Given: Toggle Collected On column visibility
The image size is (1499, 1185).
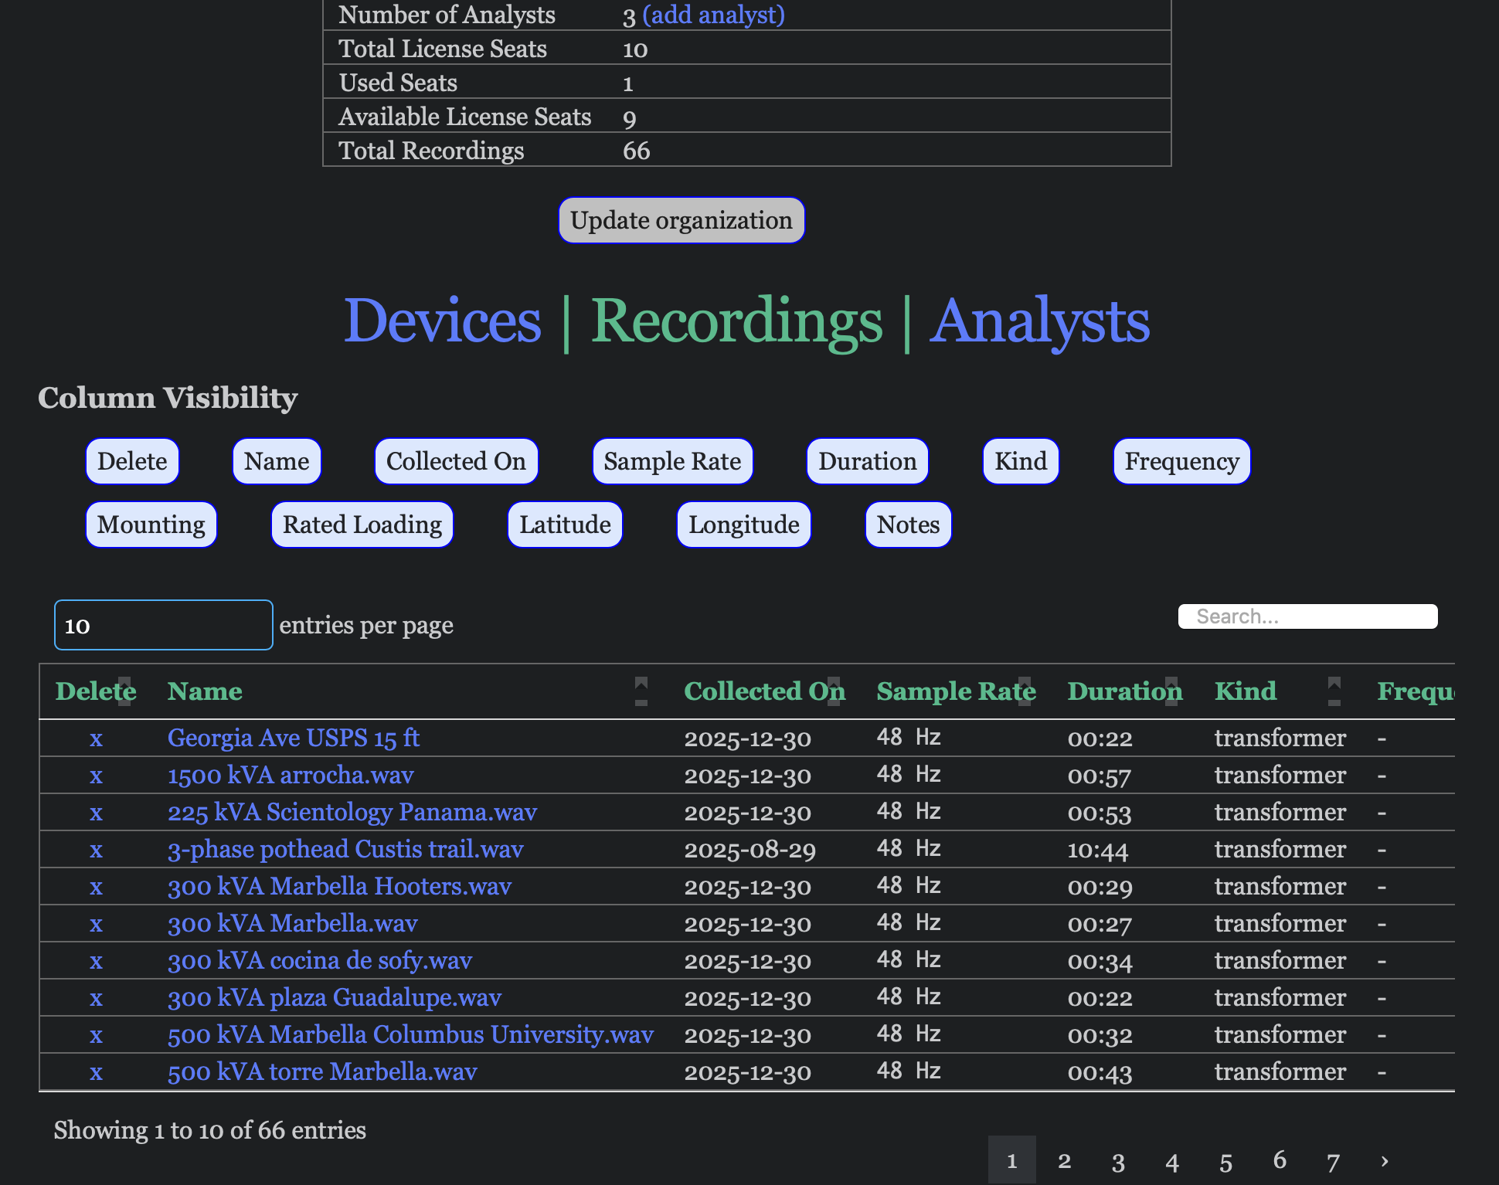Looking at the screenshot, I should [x=456, y=461].
